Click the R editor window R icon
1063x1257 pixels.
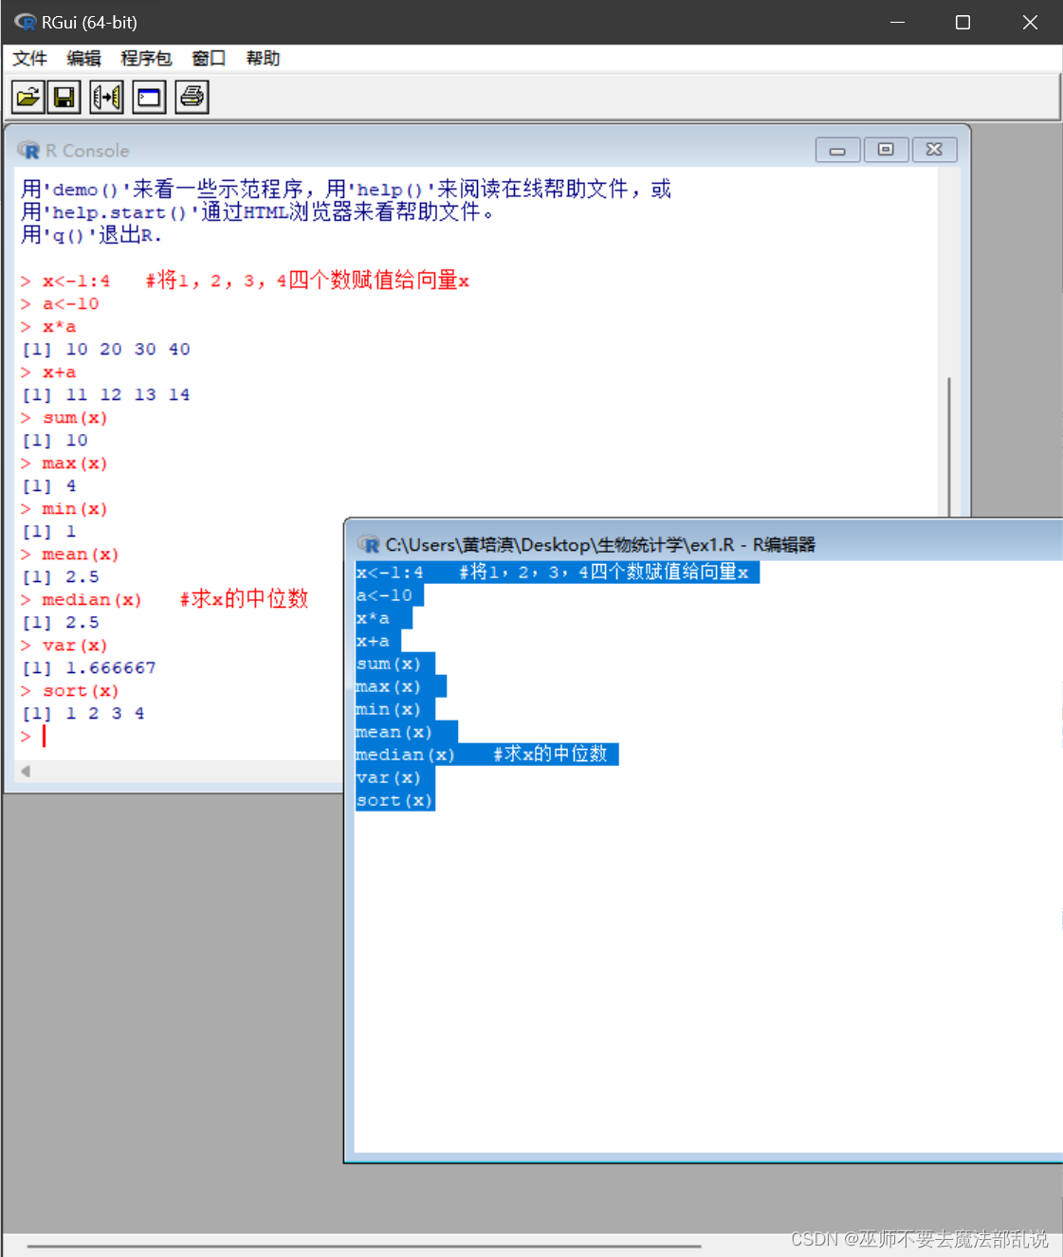pos(368,544)
